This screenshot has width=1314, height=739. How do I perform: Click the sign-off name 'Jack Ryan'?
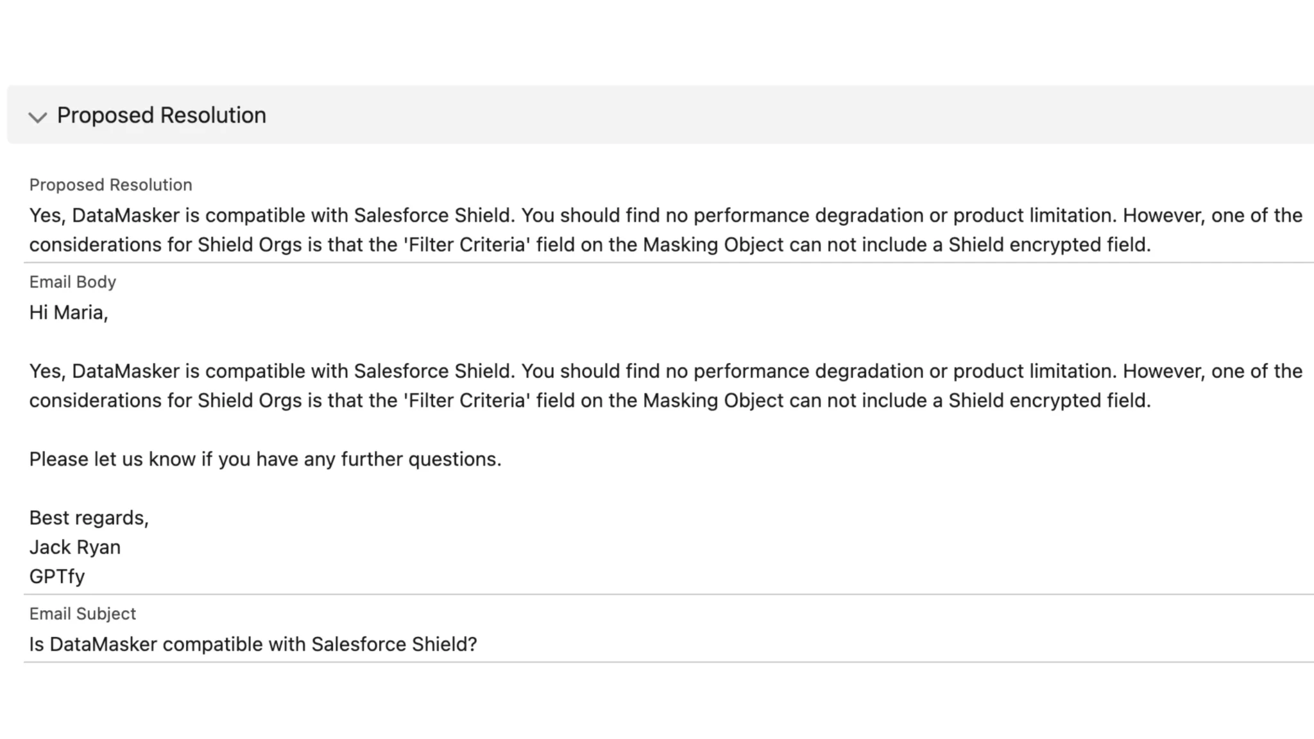[x=75, y=547]
